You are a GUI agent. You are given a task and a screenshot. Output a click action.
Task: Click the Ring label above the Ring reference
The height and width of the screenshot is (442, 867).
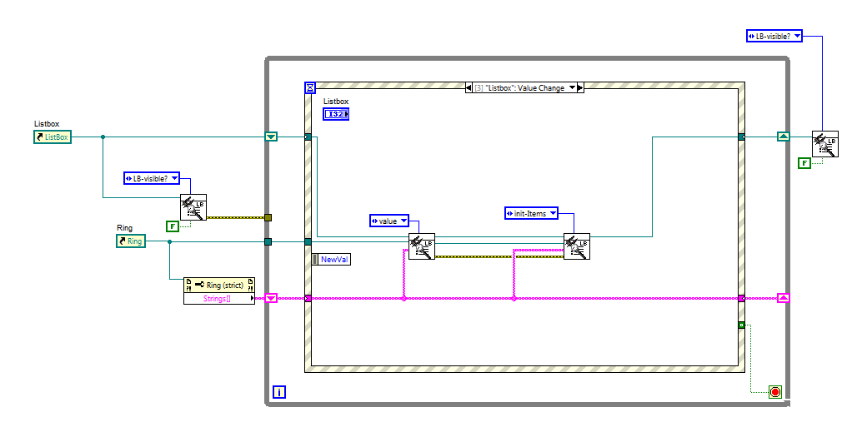[x=124, y=228]
